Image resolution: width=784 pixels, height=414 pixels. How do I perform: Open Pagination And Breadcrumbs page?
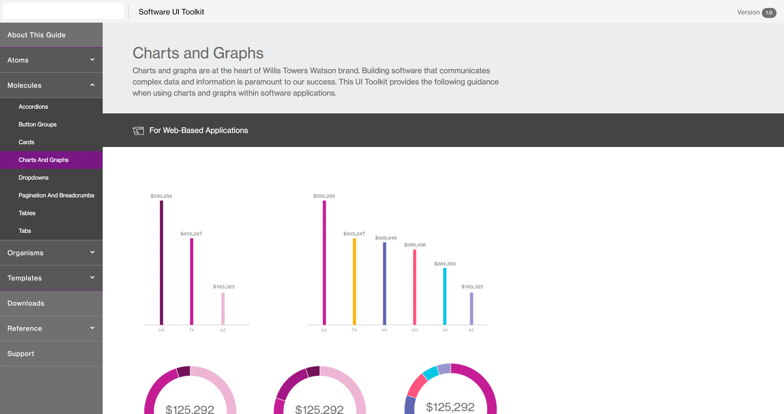point(56,196)
